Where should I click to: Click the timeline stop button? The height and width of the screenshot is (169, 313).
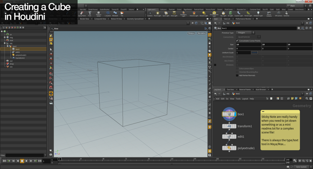(22, 161)
